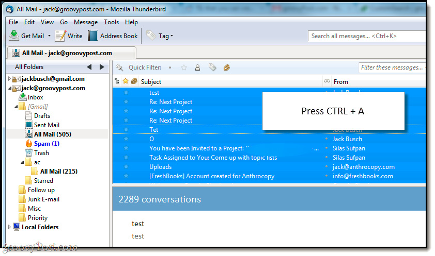
Task: Toggle the Quick Filter pin icon
Action: pos(119,67)
